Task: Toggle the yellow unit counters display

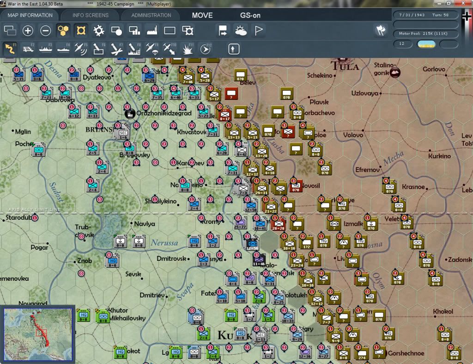Action: click(81, 31)
